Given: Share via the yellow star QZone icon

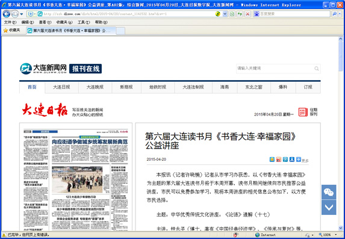Looking at the screenshot, I should click(x=272, y=160).
